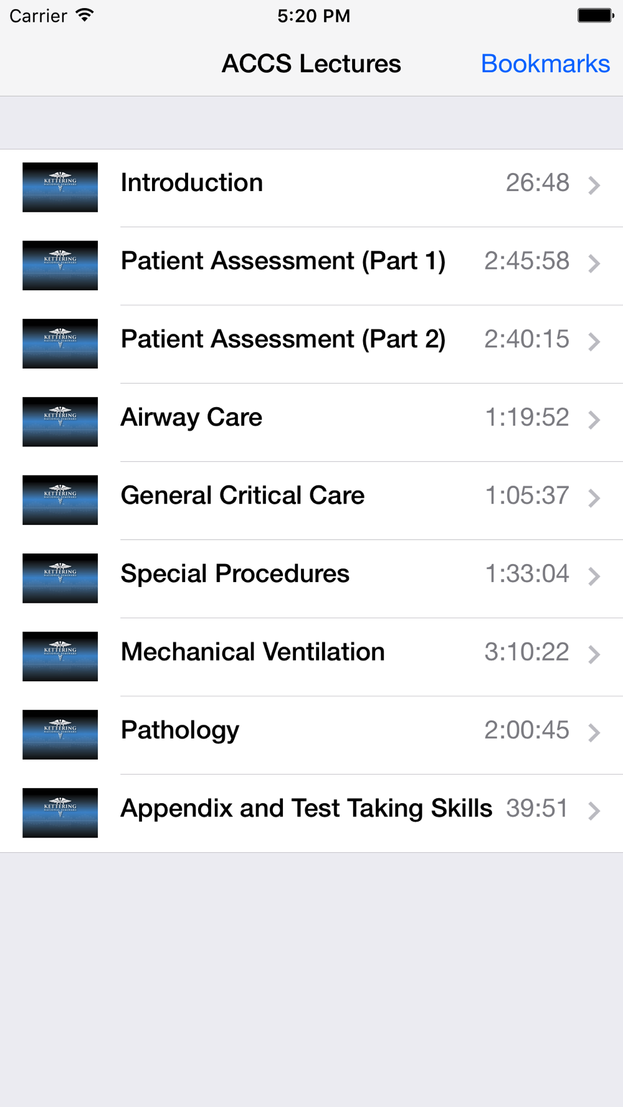
Task: Select the Pathology lecture title
Action: [x=180, y=731]
